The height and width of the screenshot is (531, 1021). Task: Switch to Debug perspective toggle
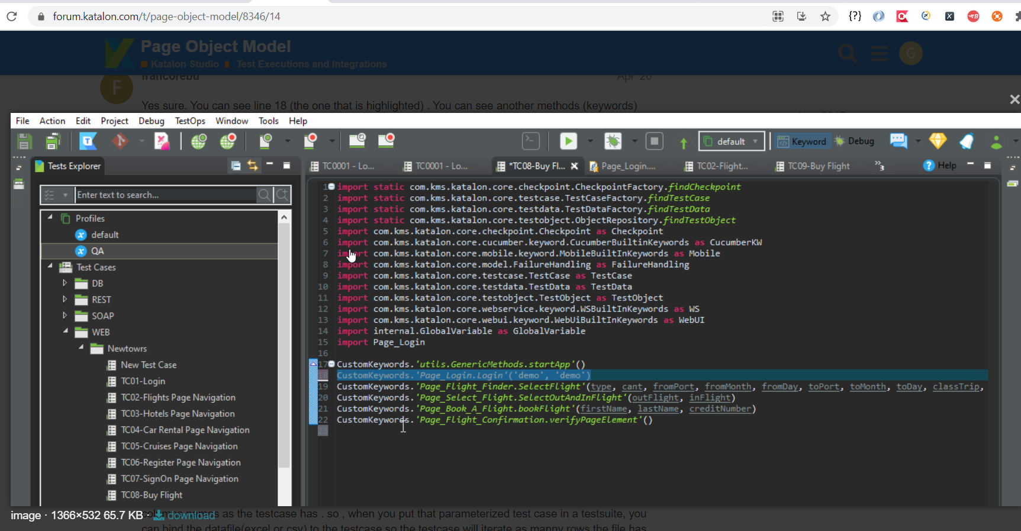coord(854,141)
